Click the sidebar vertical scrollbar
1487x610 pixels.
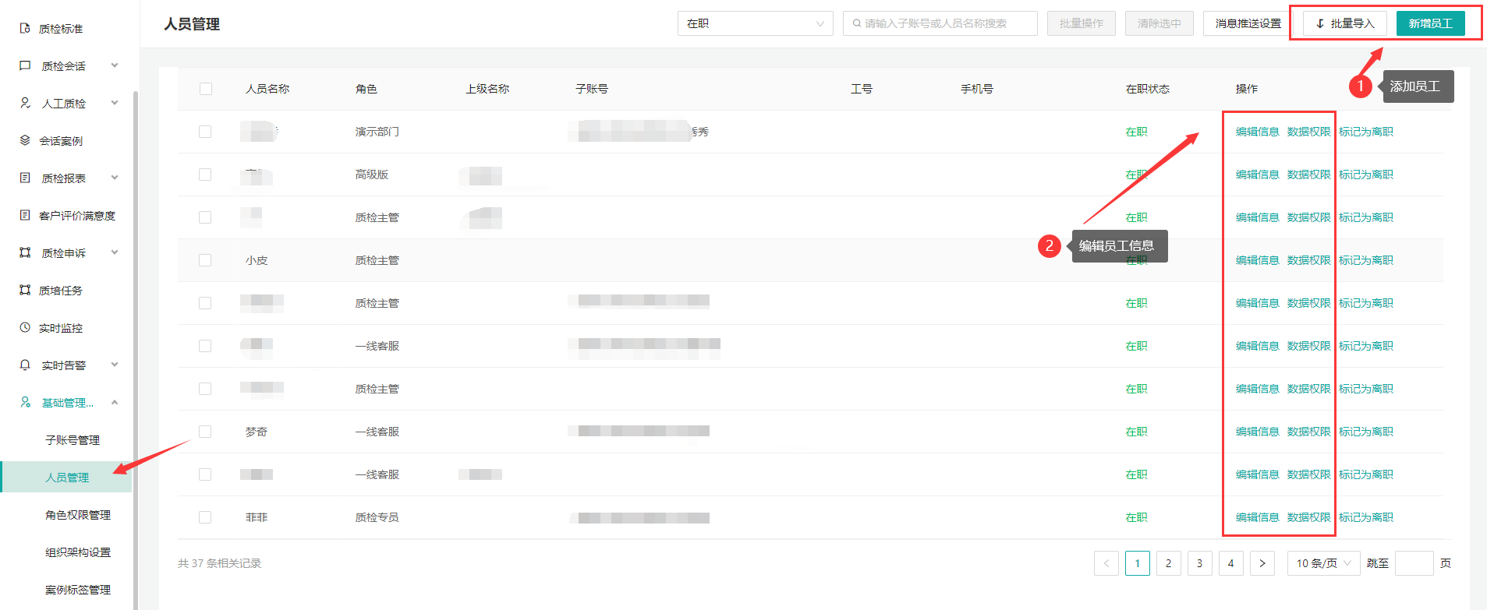point(136,351)
